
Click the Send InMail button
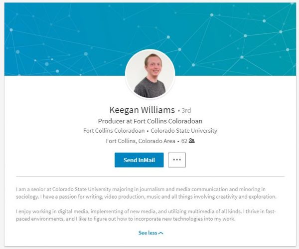139,160
